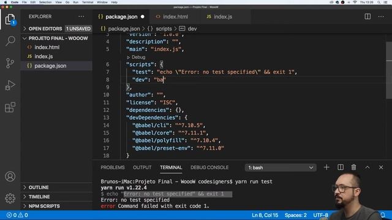Open the Selection menu
The width and height of the screenshot is (392, 220).
tap(45, 2)
